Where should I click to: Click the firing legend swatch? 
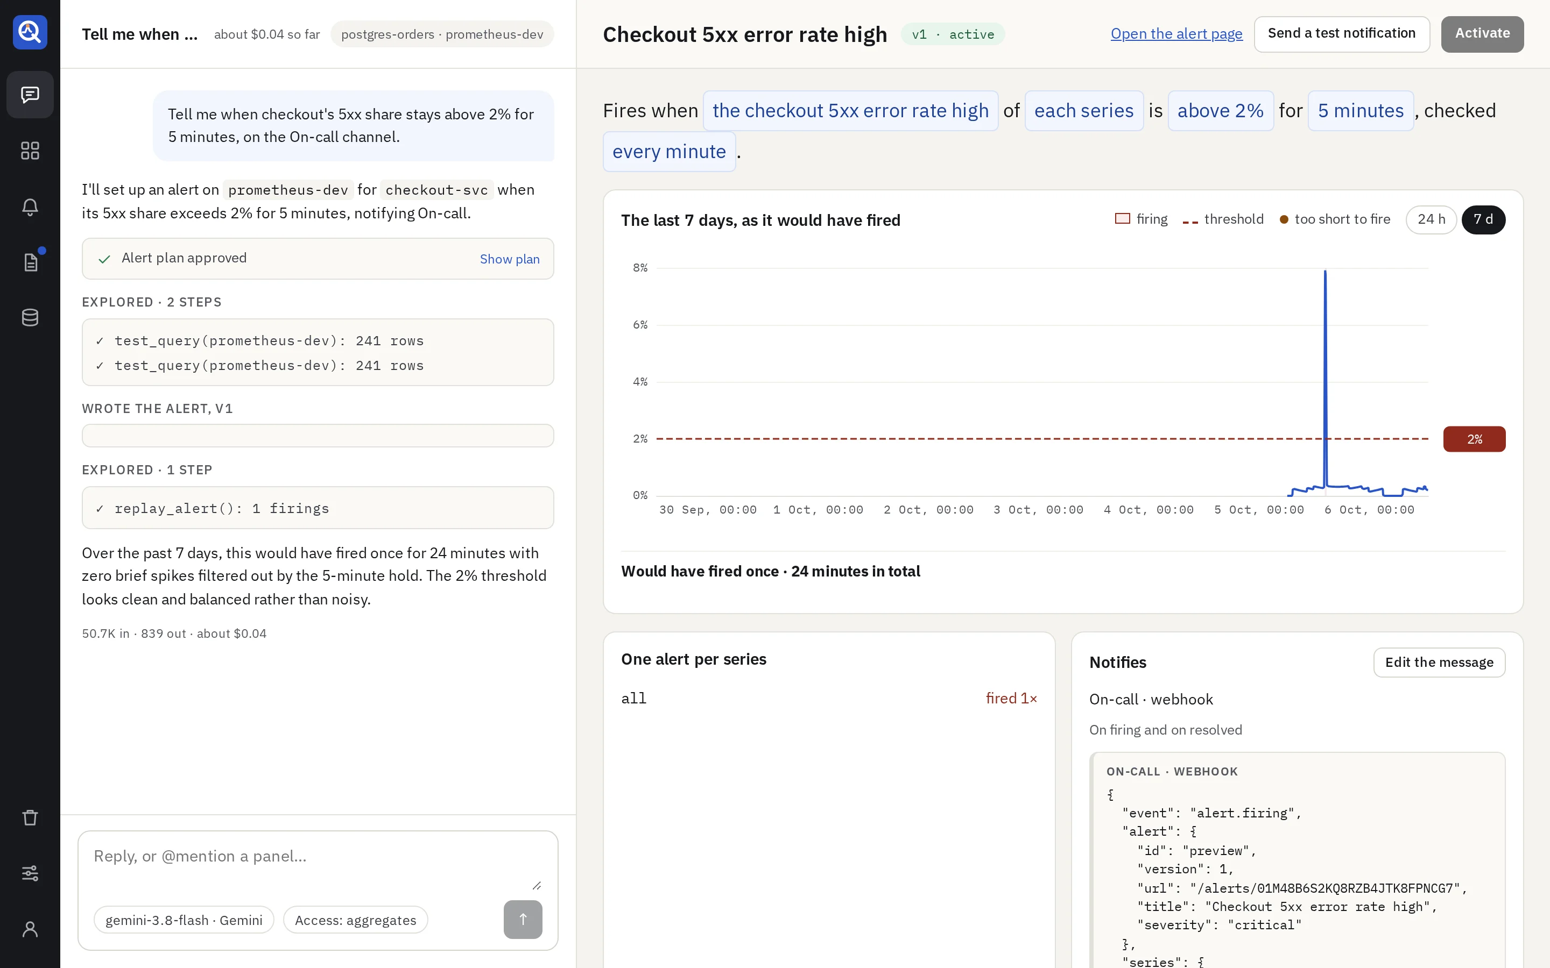1122,219
